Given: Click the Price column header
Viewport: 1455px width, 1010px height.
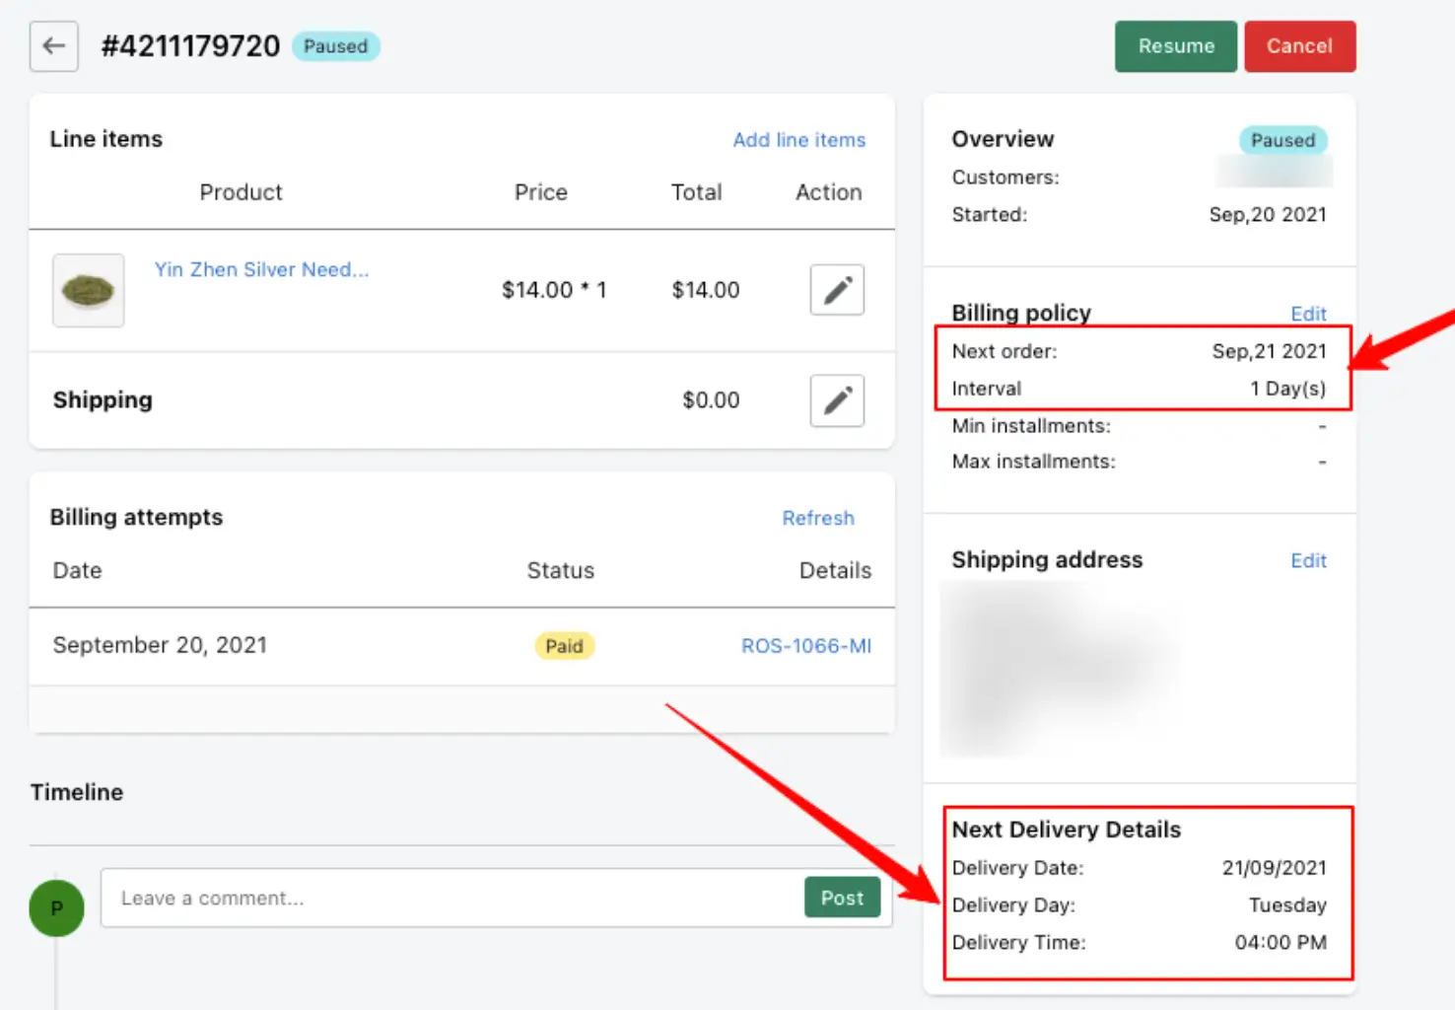Looking at the screenshot, I should point(540,192).
